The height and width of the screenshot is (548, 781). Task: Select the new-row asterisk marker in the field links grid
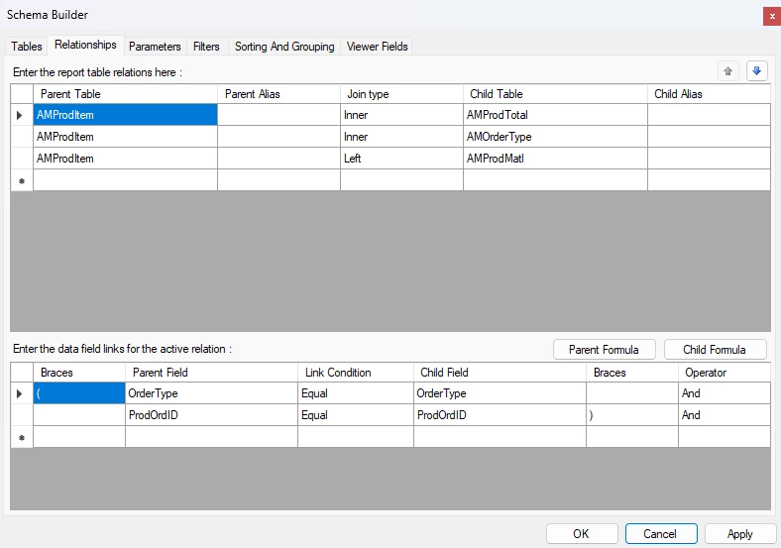pyautogui.click(x=22, y=437)
